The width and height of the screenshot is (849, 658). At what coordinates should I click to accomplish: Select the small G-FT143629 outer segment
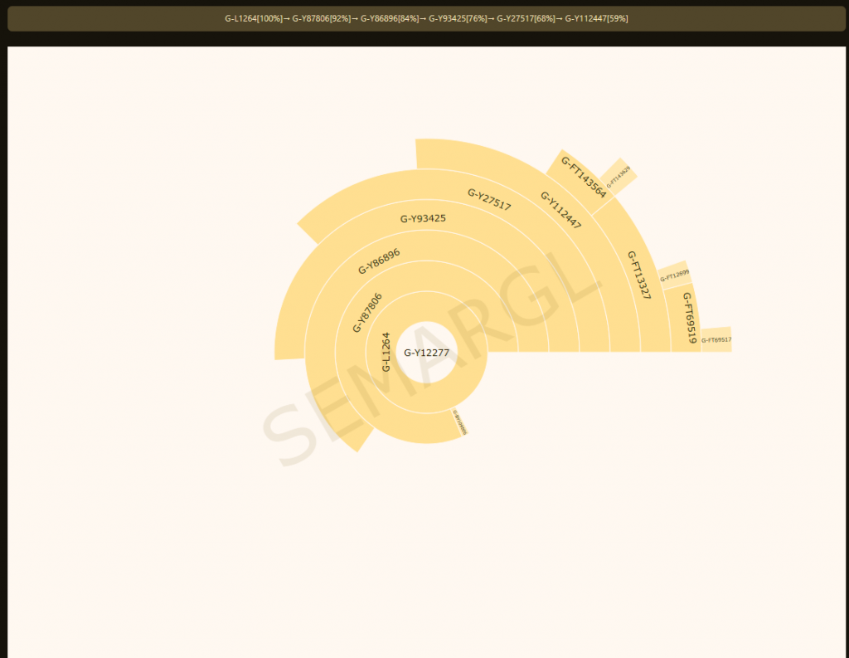pos(619,176)
